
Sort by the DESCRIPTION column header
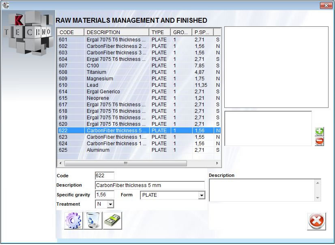pos(117,32)
